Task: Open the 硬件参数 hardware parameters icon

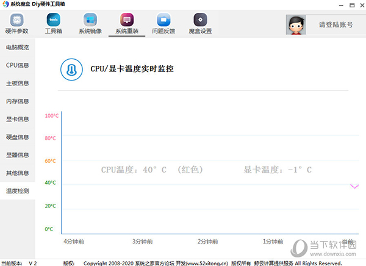Action: [x=16, y=20]
